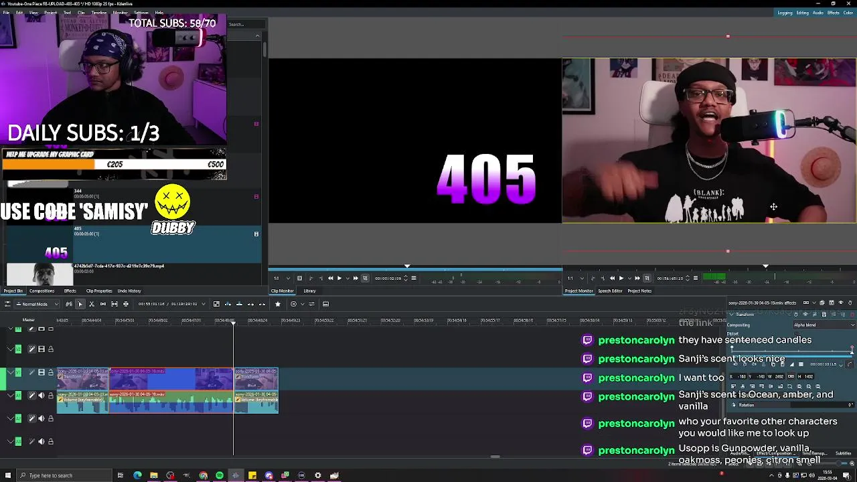Click the timeline playhead marker on ruler
This screenshot has height=482, width=857.
point(234,323)
